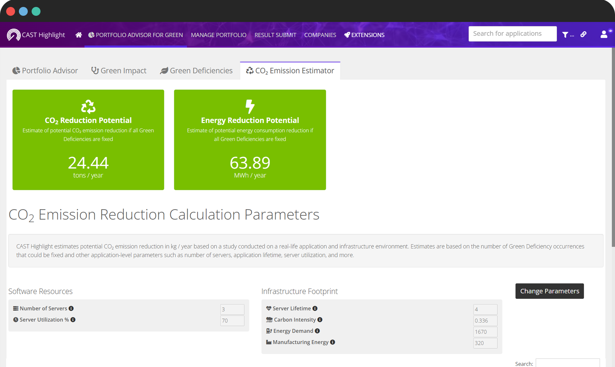615x367 pixels.
Task: Open the filter funnel icon menu
Action: point(565,35)
